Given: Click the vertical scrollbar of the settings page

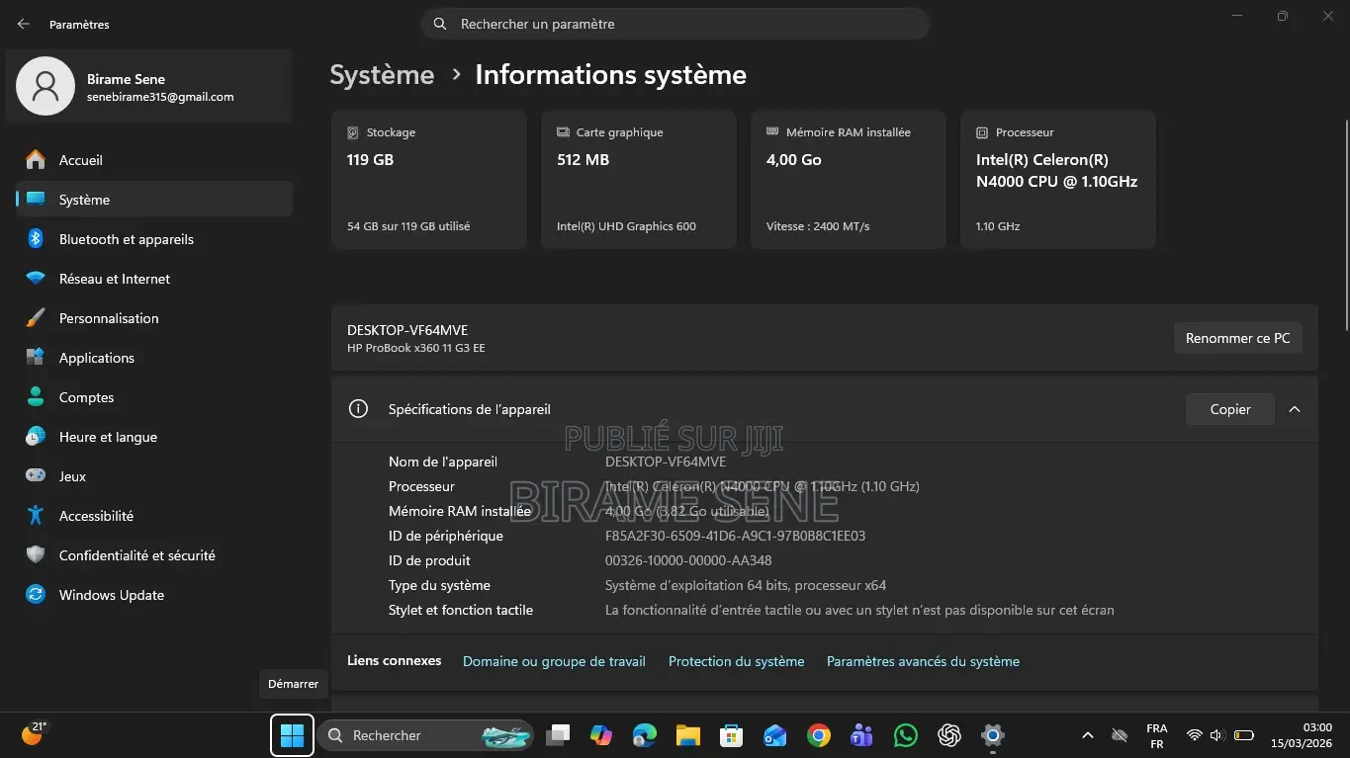Looking at the screenshot, I should 1345,223.
